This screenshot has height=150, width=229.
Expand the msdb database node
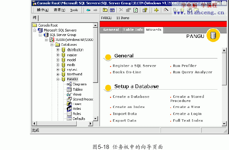coord(58,64)
